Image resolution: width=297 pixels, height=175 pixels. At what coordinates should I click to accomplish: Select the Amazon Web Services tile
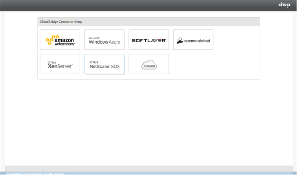[60, 40]
